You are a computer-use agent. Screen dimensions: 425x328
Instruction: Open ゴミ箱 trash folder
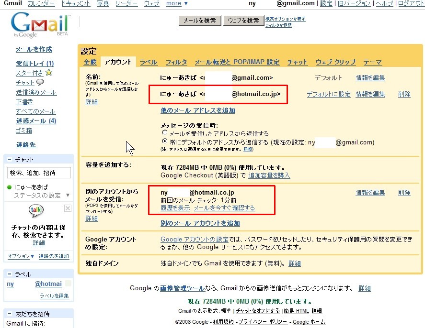[x=24, y=131]
